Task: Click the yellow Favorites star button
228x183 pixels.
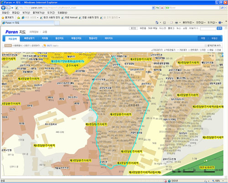Action: [x=7, y=18]
